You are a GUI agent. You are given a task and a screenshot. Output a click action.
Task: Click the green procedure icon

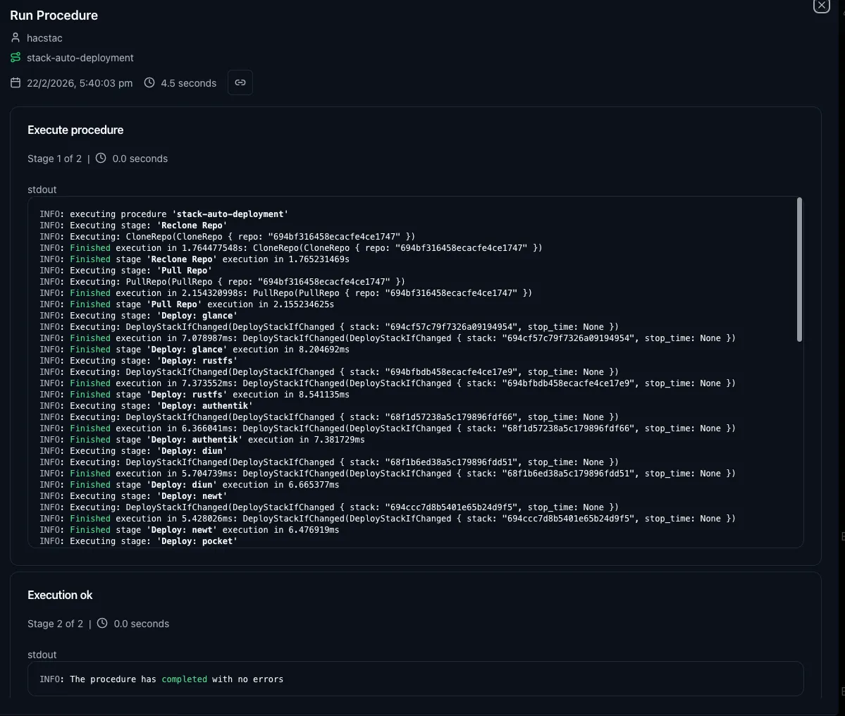point(16,58)
